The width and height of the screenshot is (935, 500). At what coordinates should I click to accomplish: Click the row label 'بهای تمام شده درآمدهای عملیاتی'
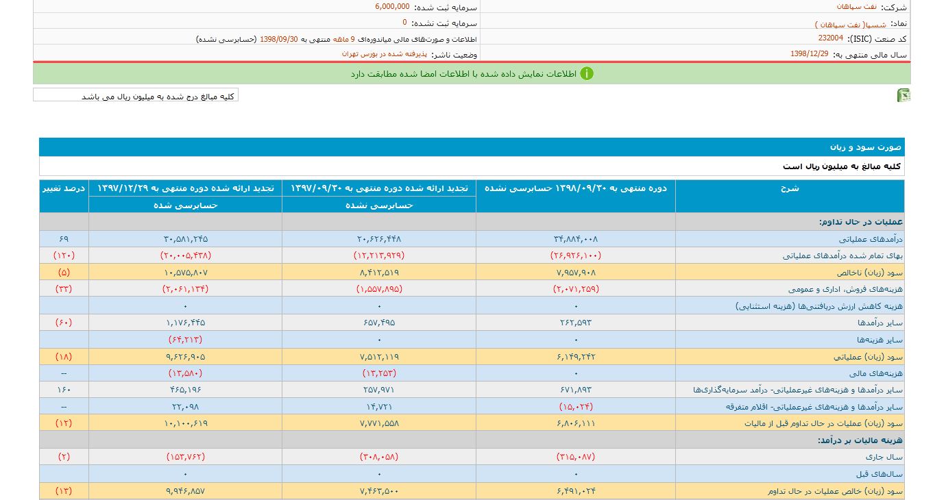pyautogui.click(x=843, y=255)
